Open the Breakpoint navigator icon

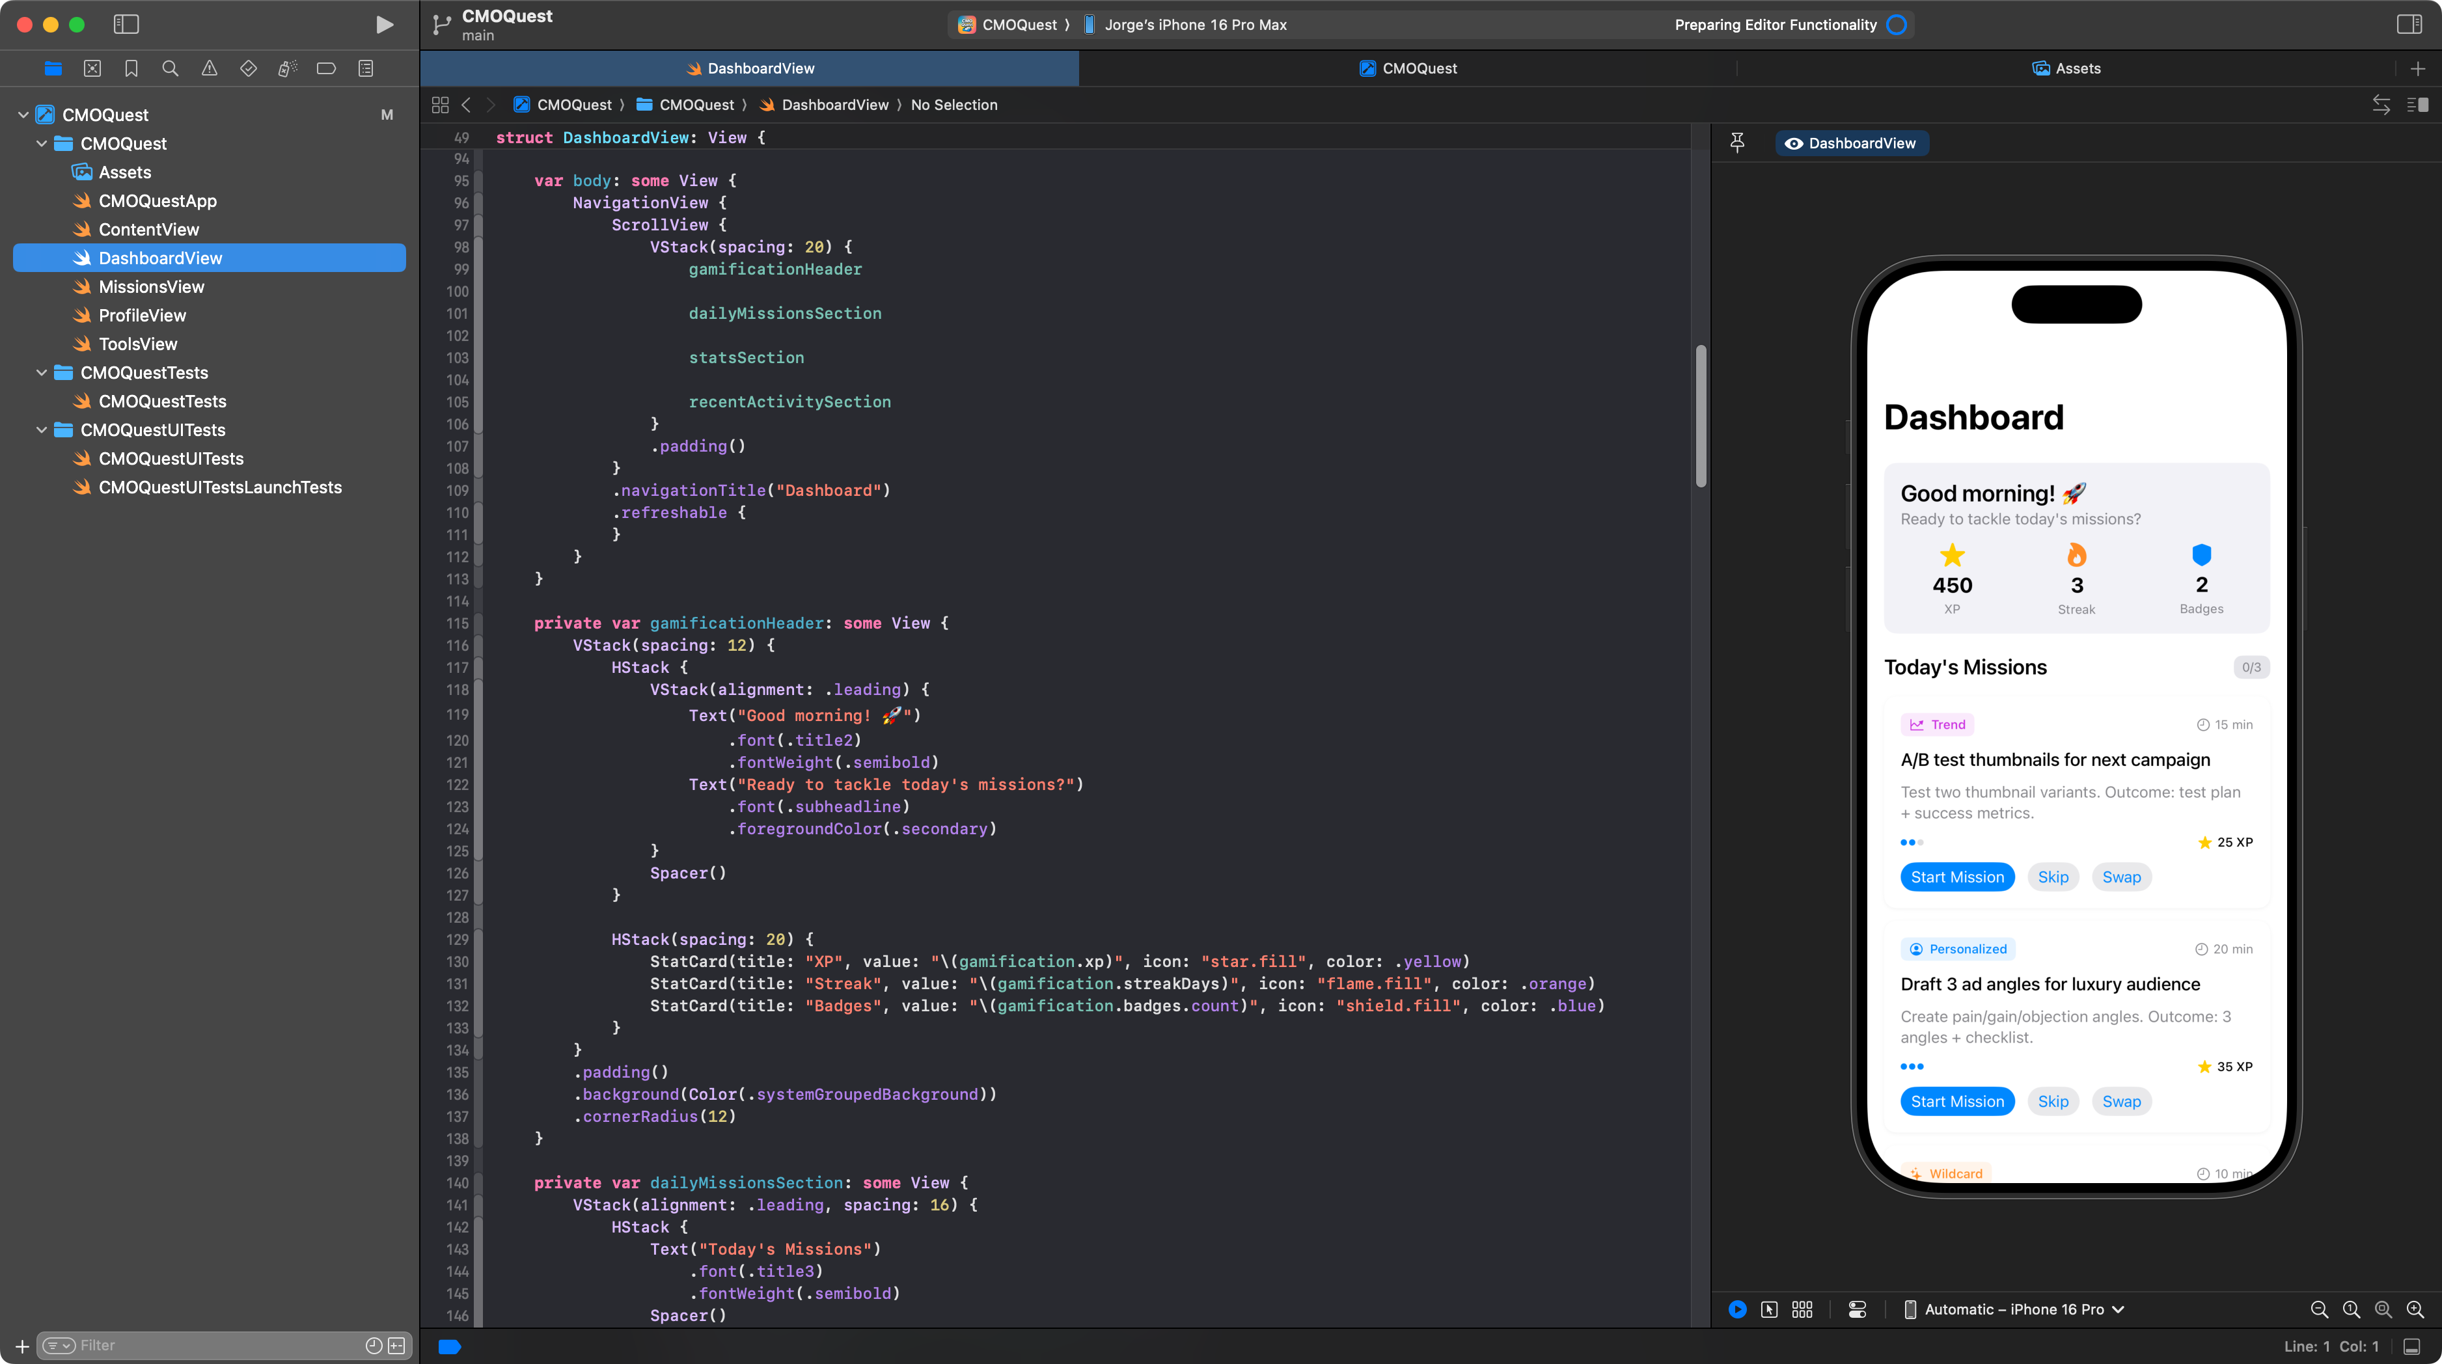tap(326, 68)
